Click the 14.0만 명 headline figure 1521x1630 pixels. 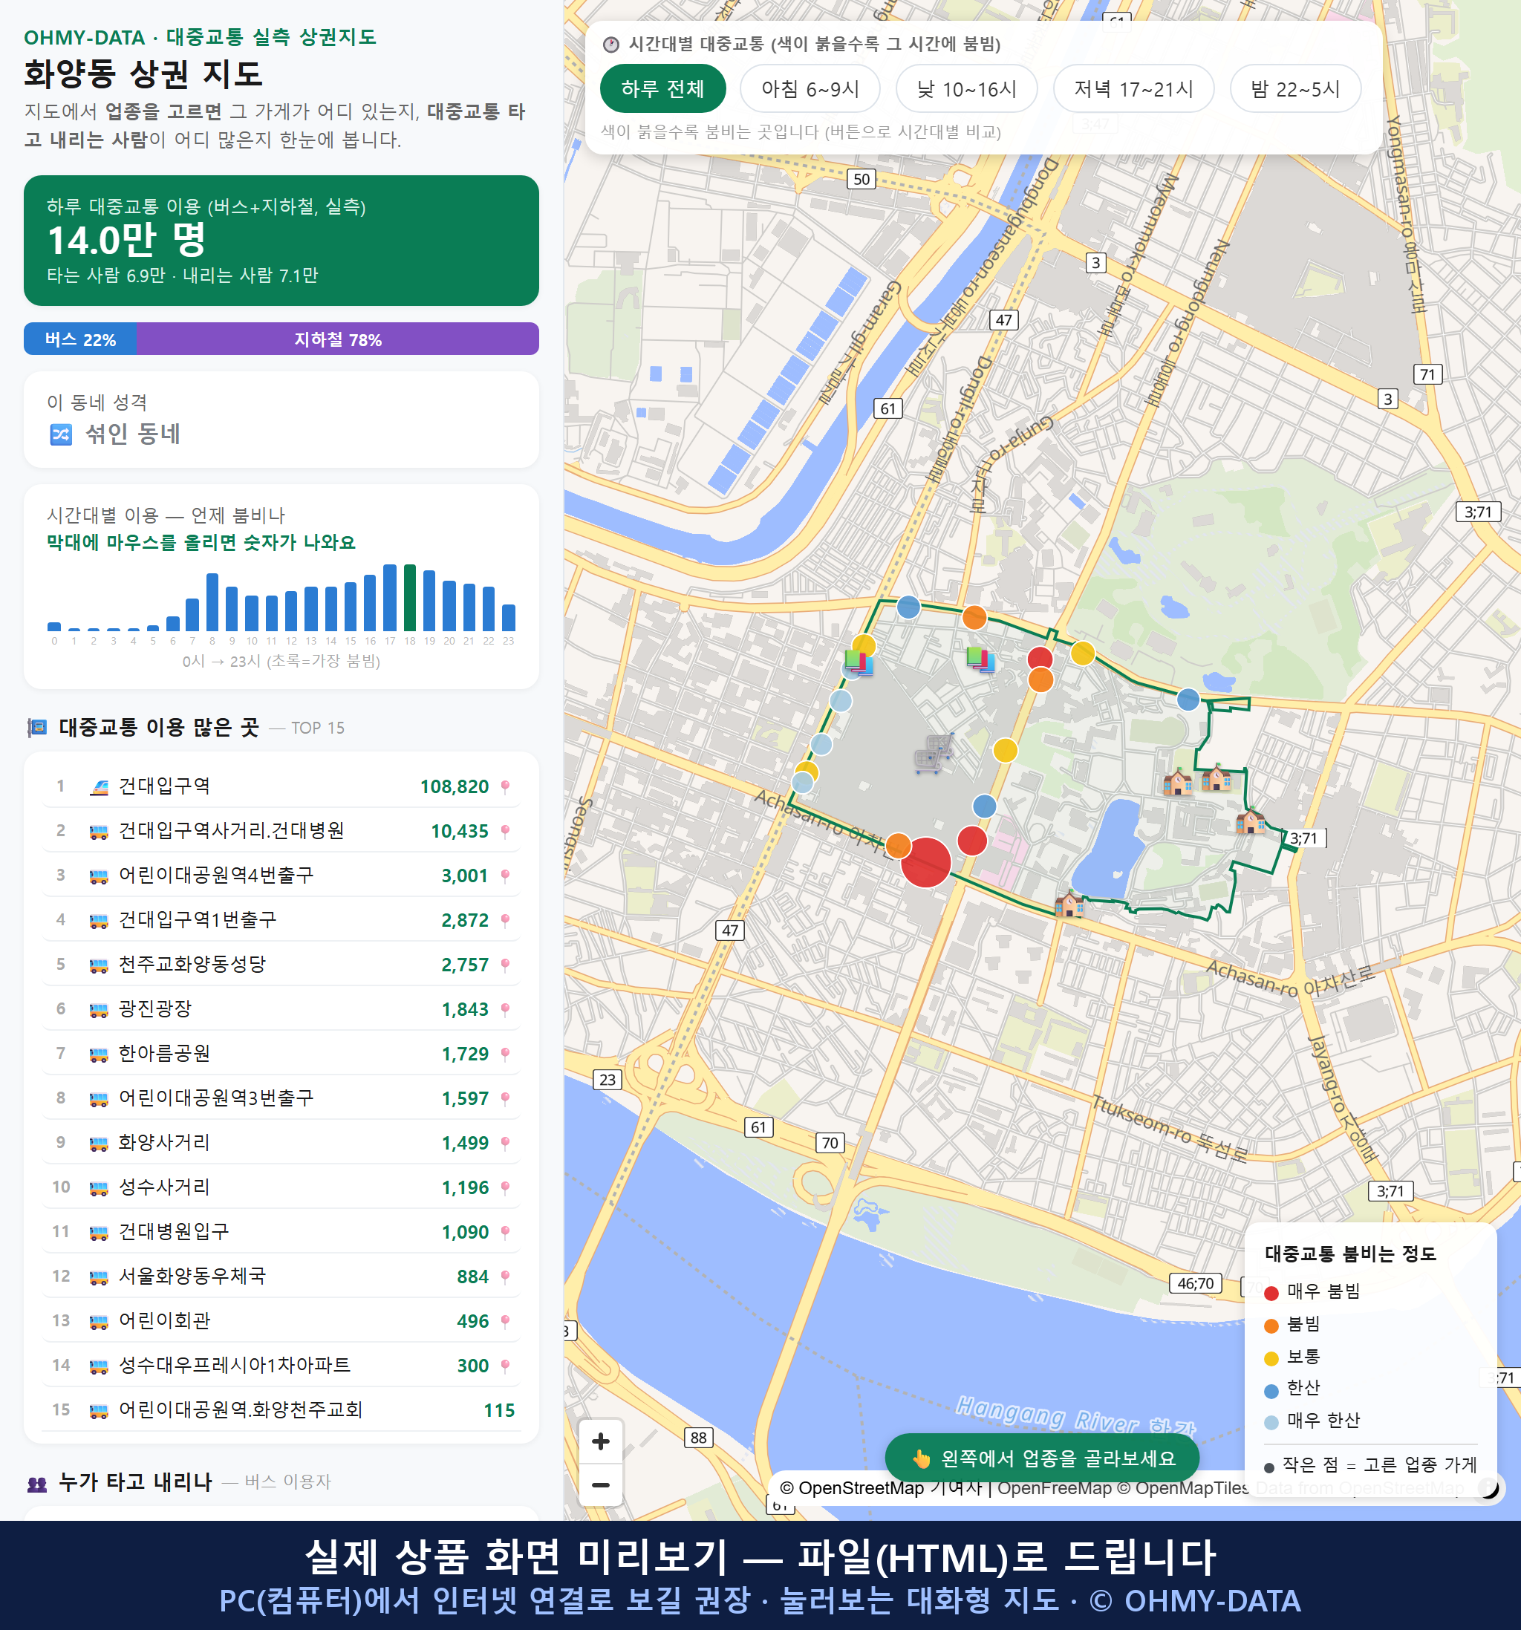(126, 241)
